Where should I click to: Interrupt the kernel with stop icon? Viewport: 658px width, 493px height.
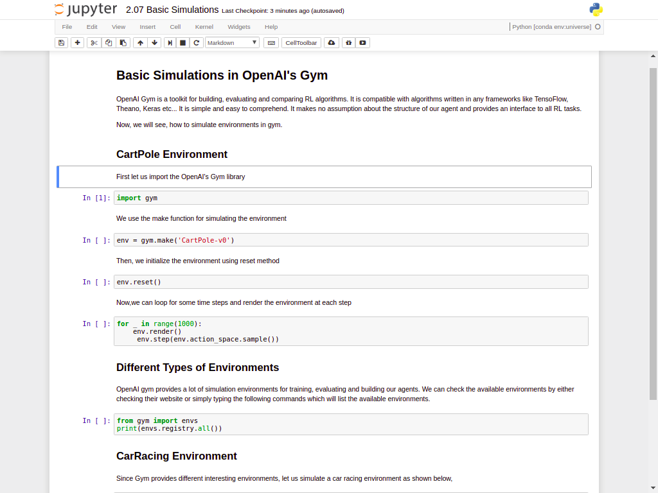point(182,43)
